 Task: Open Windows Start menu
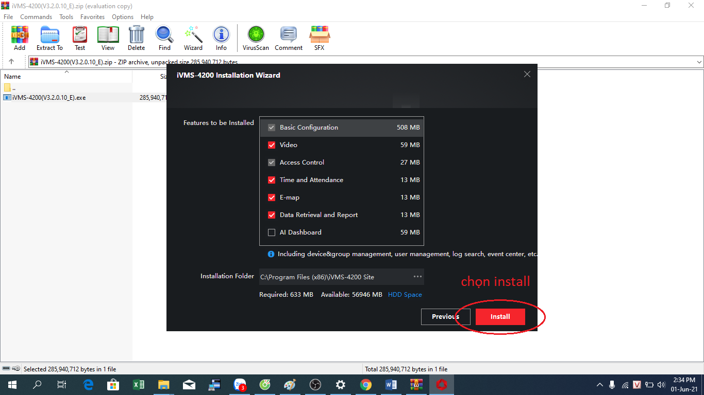12,385
